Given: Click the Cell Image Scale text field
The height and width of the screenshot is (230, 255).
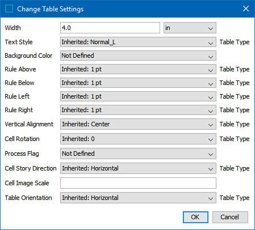Looking at the screenshot, I should [x=138, y=183].
